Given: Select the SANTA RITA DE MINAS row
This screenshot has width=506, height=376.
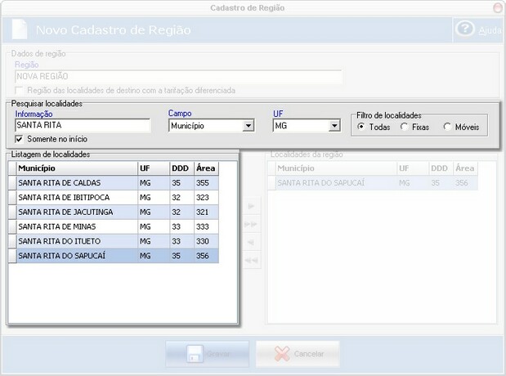Looking at the screenshot, I should point(114,226).
